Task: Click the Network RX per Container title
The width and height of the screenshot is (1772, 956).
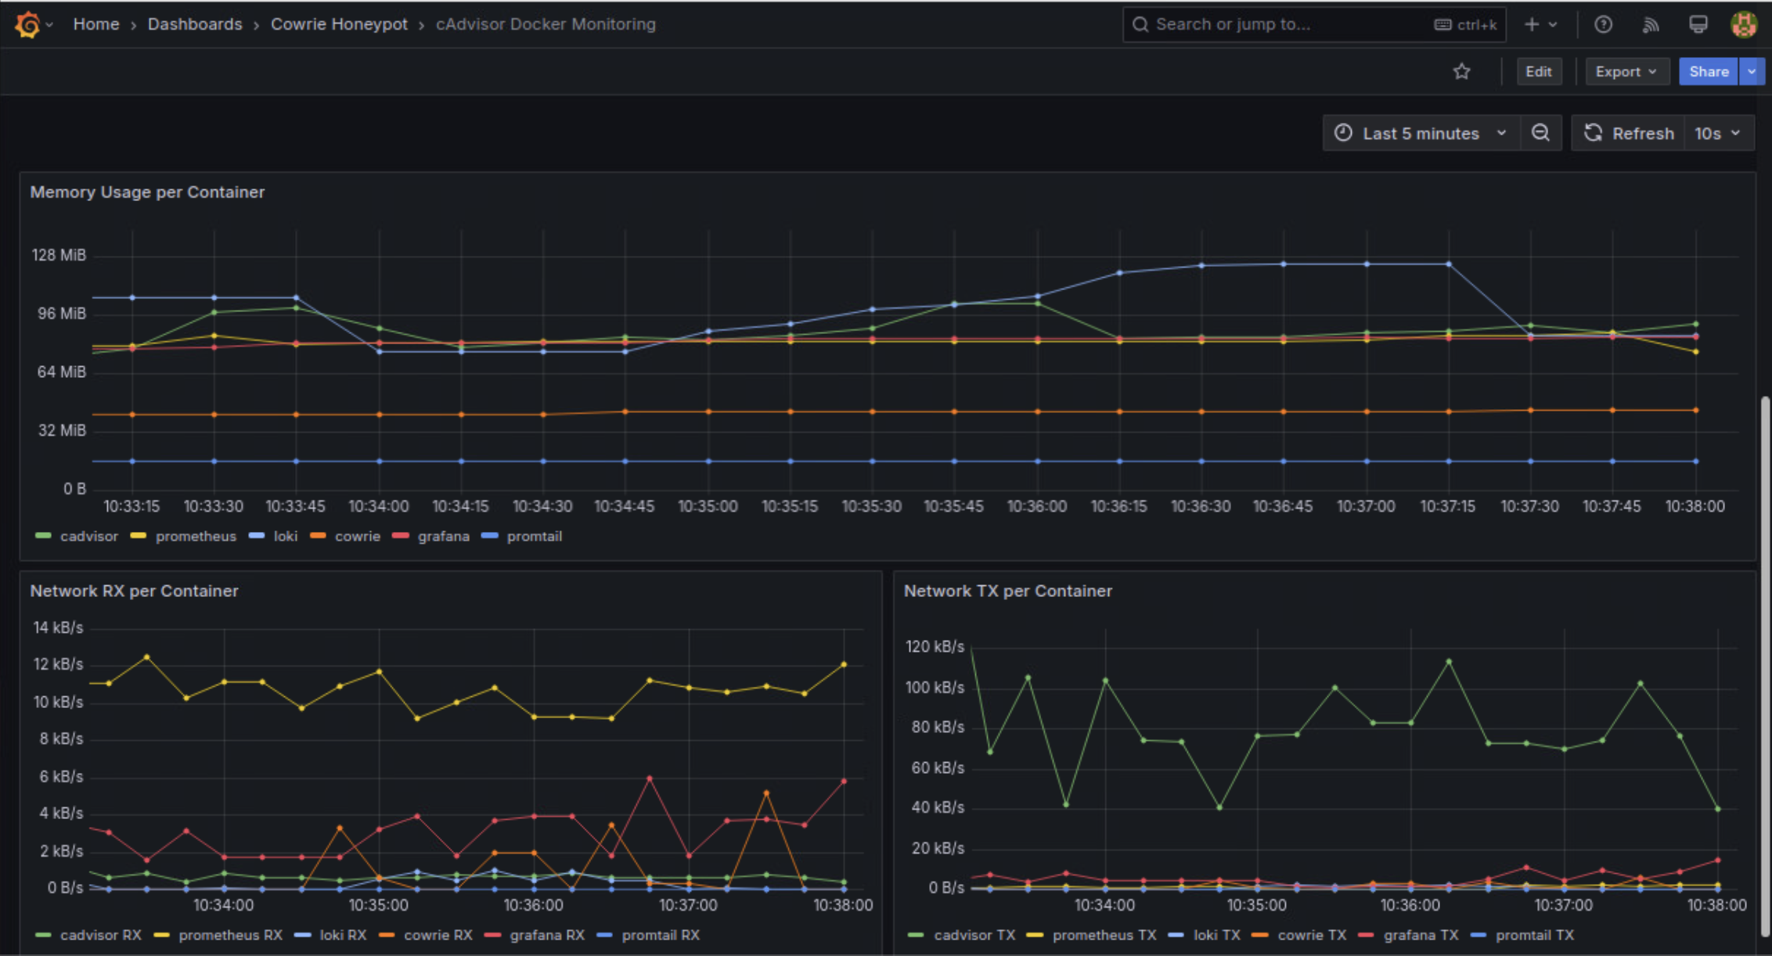Action: [134, 591]
